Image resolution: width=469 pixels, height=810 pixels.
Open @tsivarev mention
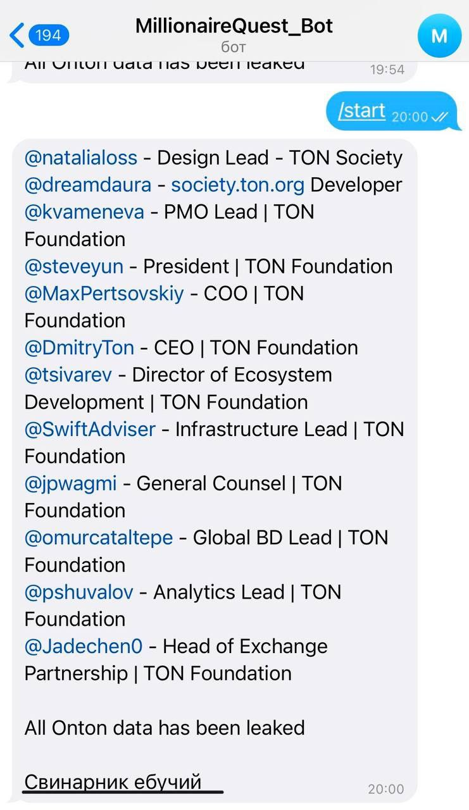(68, 375)
